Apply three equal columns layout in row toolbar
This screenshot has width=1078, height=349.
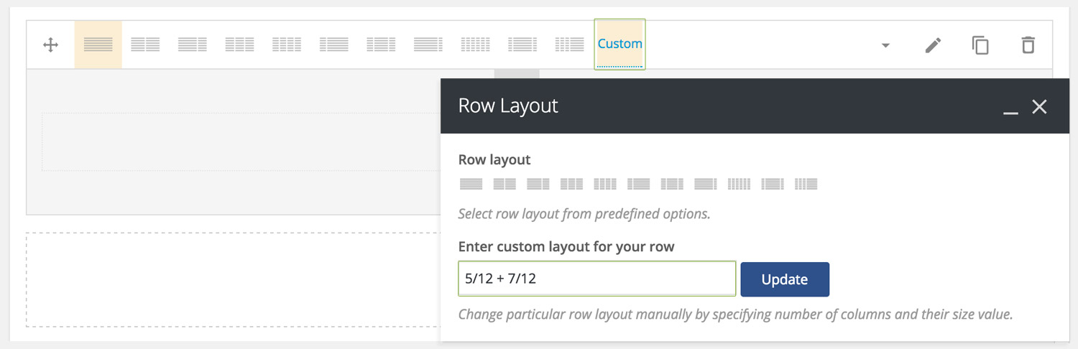[239, 45]
